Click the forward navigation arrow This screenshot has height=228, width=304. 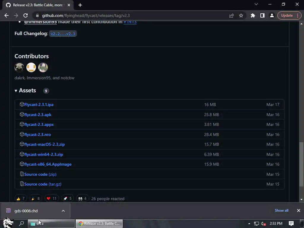16,15
